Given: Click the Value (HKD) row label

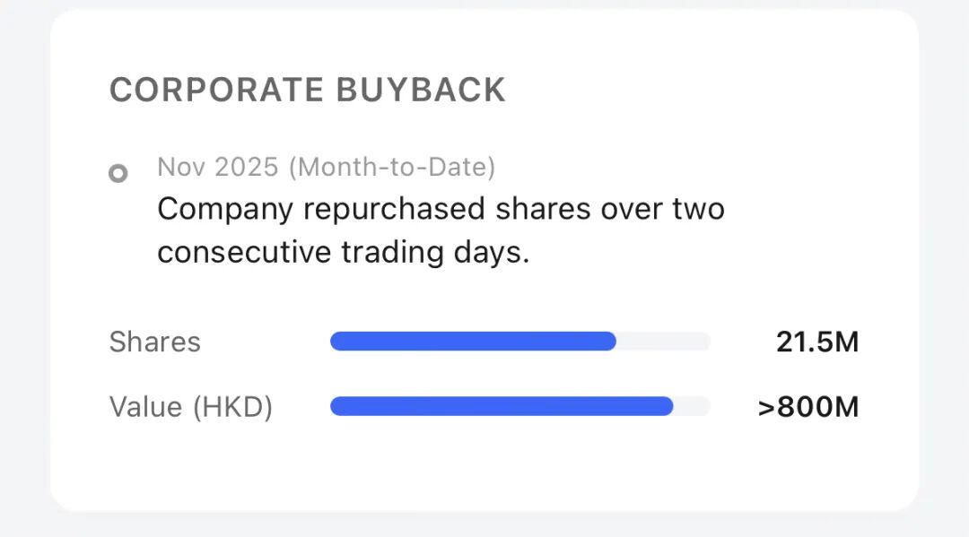Looking at the screenshot, I should [x=190, y=407].
